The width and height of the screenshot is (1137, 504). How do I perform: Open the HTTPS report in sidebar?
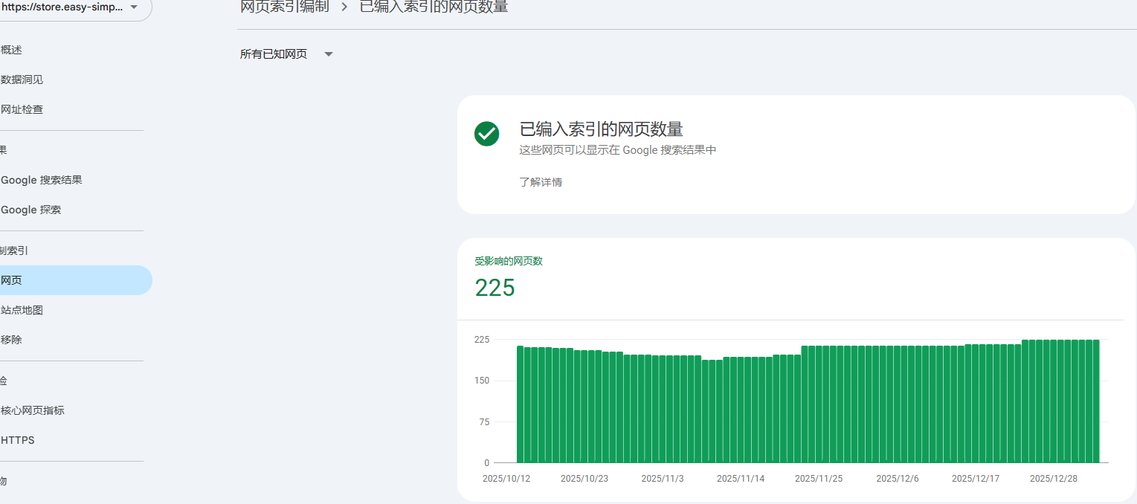18,440
